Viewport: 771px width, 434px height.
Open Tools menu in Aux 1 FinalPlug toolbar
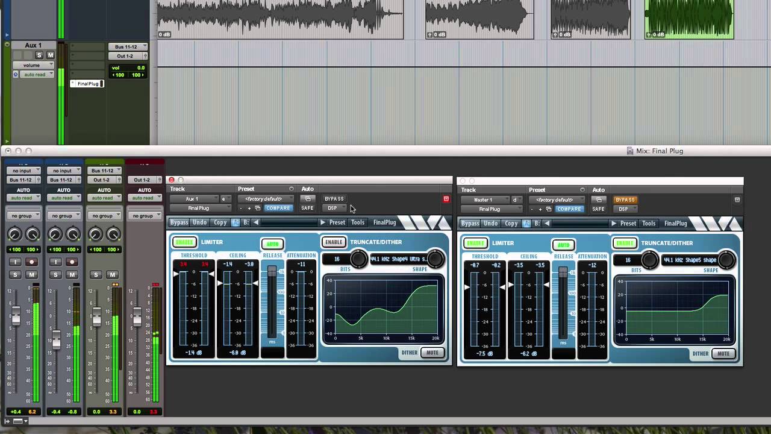point(358,222)
